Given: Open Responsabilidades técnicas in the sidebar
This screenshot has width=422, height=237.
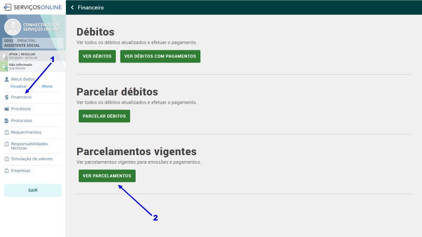Looking at the screenshot, I should [x=29, y=146].
